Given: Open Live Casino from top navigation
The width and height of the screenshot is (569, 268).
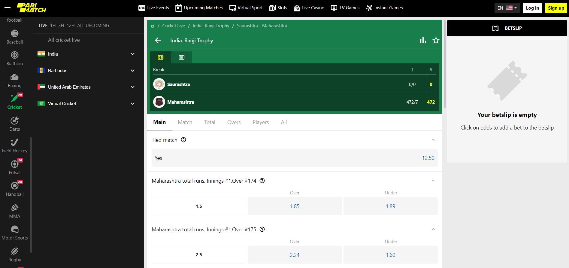Looking at the screenshot, I should click(x=309, y=8).
